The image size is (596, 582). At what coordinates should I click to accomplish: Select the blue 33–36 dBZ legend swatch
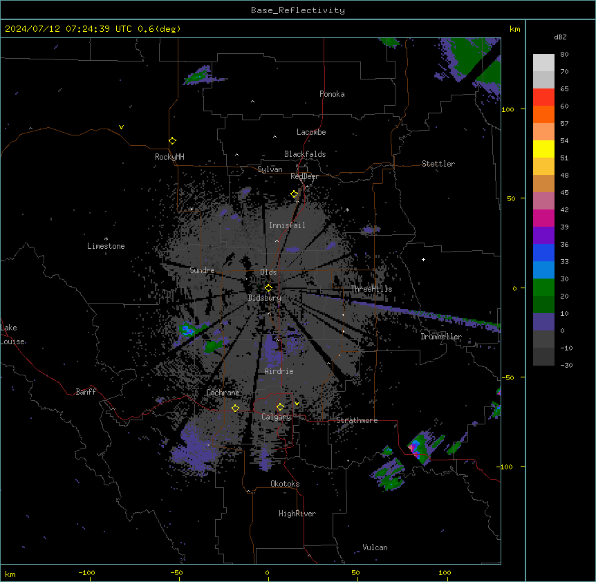[543, 252]
